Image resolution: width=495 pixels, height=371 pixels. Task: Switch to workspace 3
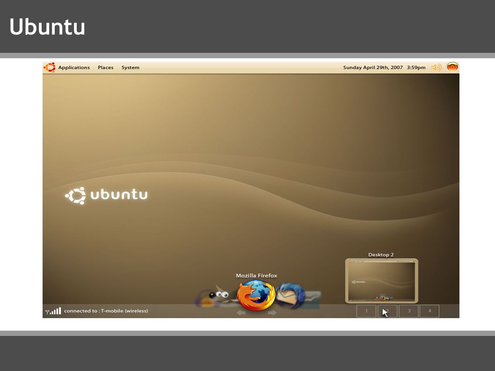click(x=409, y=311)
